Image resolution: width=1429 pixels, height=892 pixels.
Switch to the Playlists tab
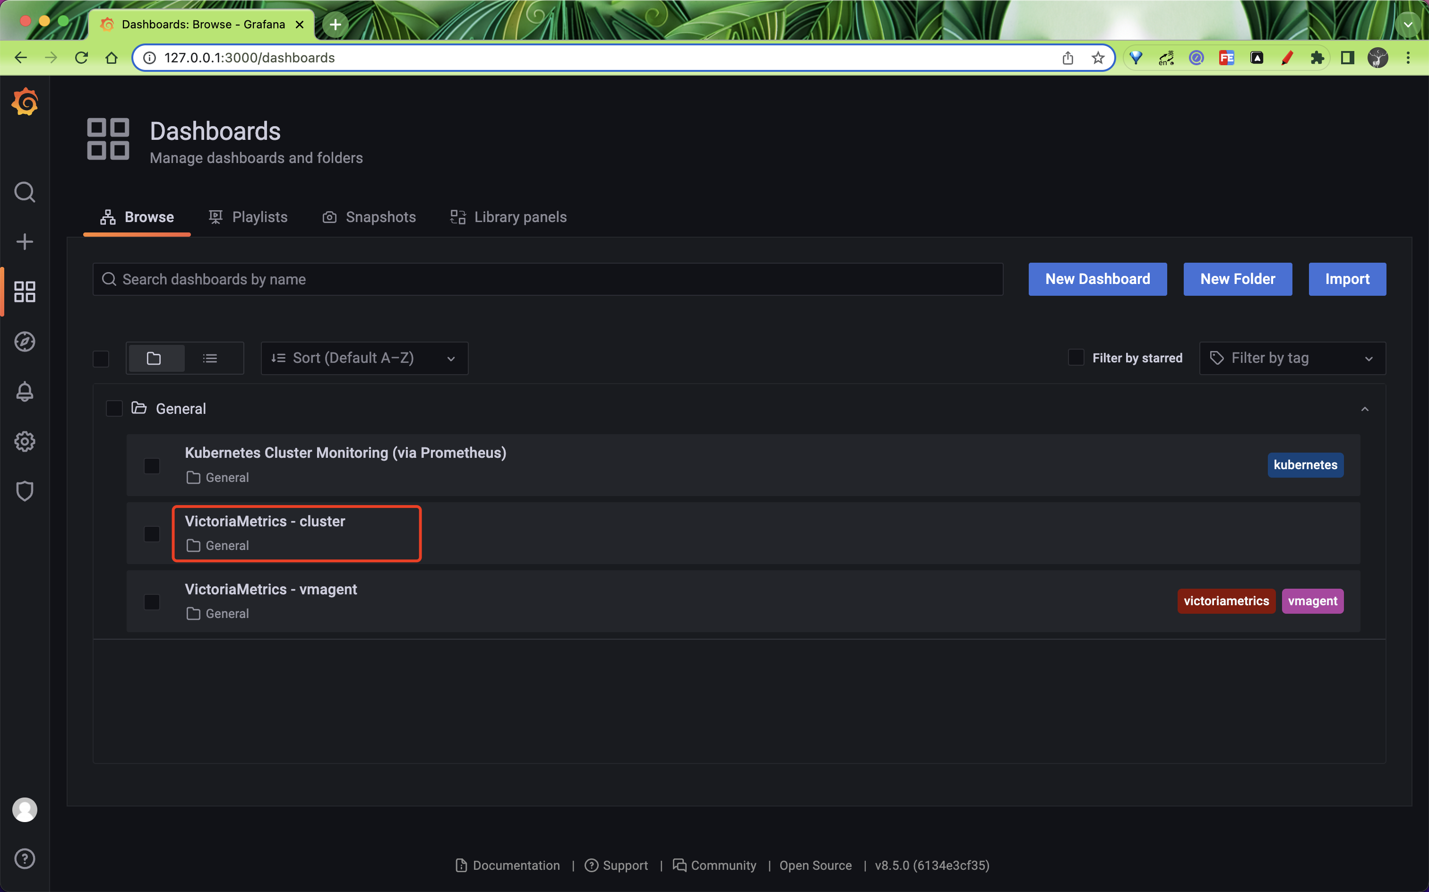pos(249,217)
